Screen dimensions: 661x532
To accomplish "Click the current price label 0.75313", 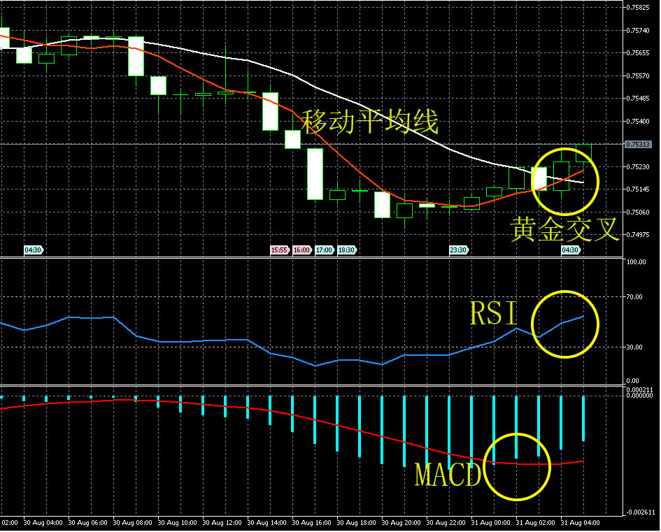I will click(x=638, y=145).
